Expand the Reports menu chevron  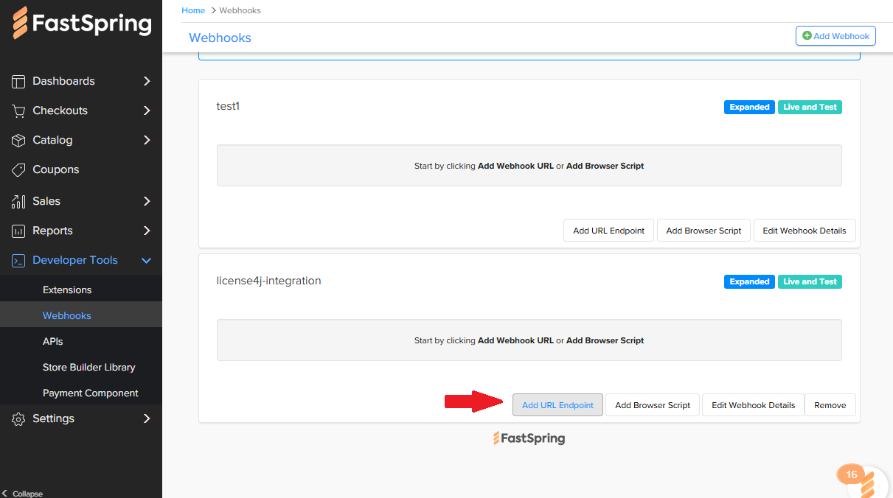click(147, 231)
